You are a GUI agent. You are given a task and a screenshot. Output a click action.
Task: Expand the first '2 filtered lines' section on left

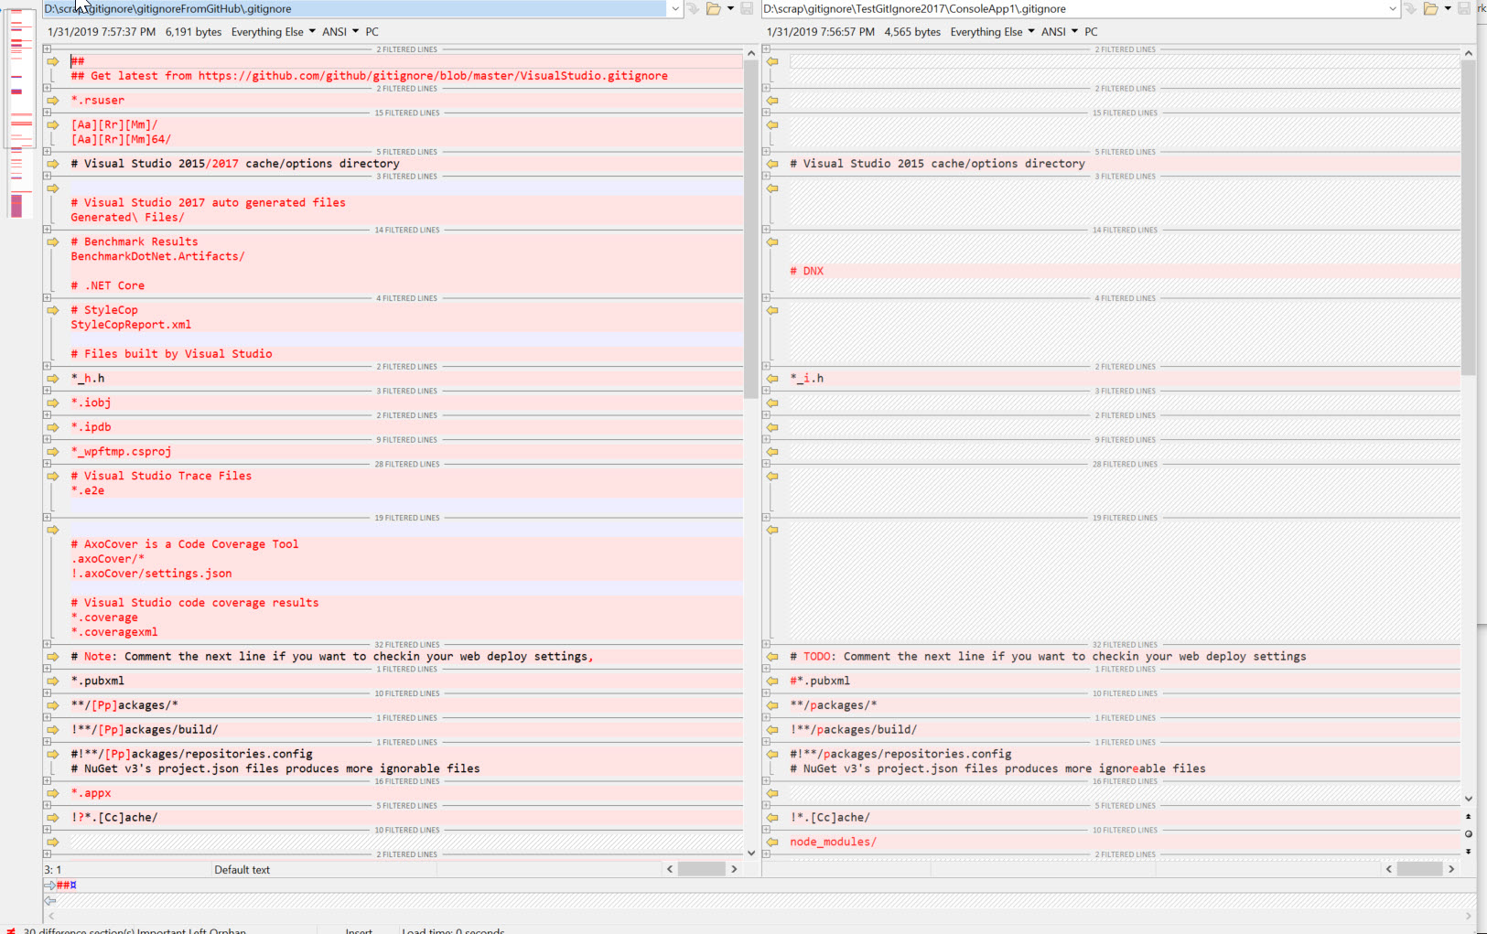pos(47,49)
